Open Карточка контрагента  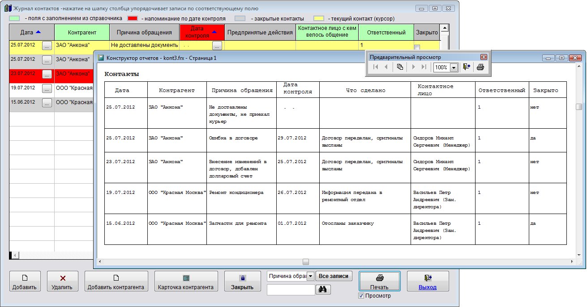[186, 282]
